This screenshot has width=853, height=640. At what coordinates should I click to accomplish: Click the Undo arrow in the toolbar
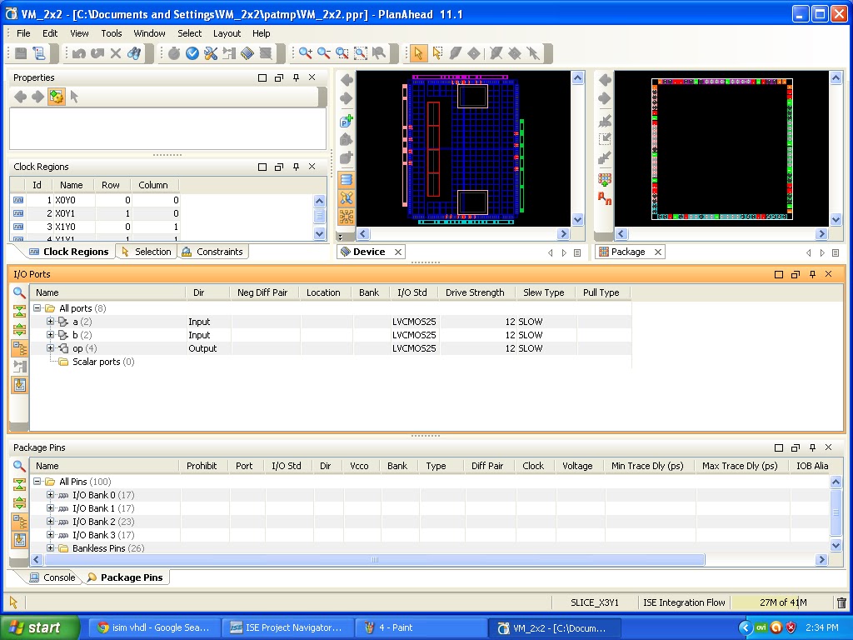(x=79, y=52)
